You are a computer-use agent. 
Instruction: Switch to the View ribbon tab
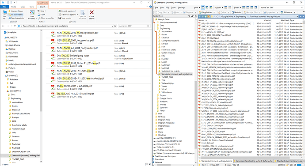coord(32,7)
